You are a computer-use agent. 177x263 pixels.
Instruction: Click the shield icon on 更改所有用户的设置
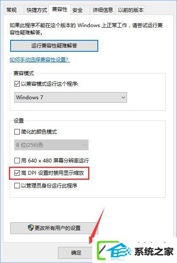tap(30, 228)
